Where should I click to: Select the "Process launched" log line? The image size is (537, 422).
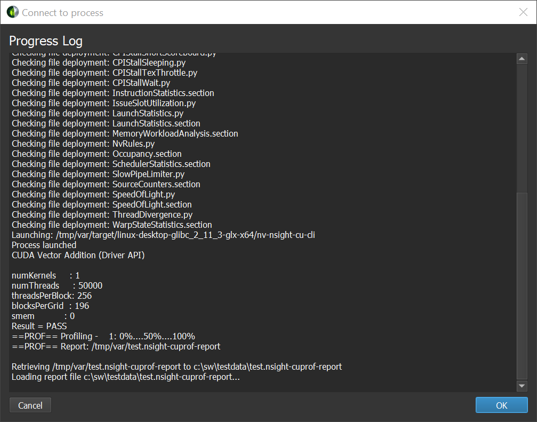tap(44, 245)
